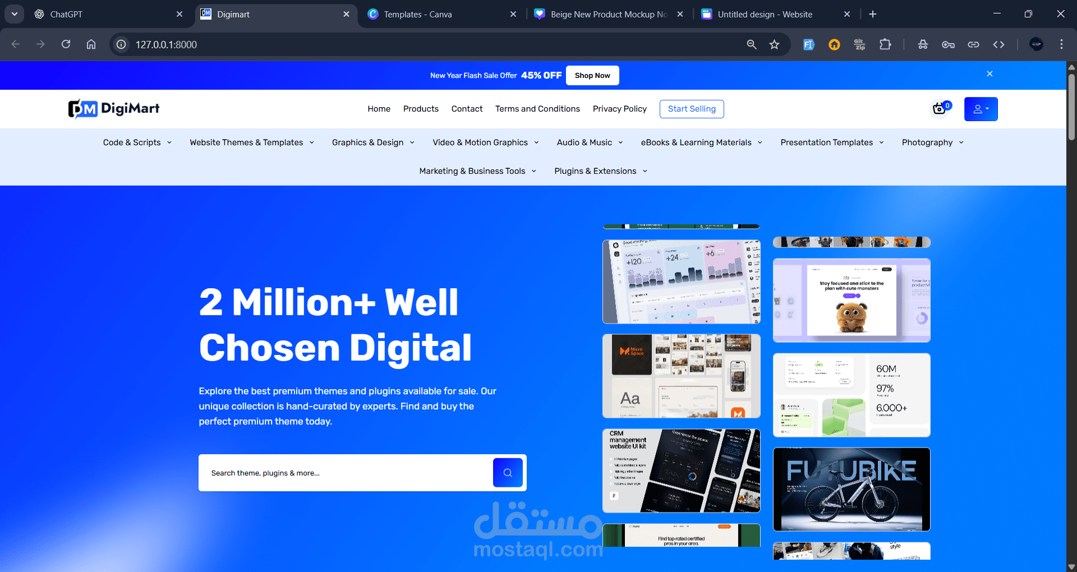Click the browser home icon
Screen dimensions: 1077x572
91,44
